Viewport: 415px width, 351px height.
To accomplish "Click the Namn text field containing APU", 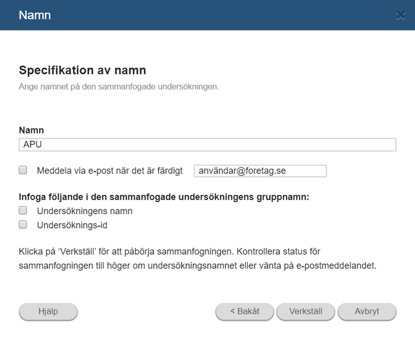I will (x=208, y=144).
